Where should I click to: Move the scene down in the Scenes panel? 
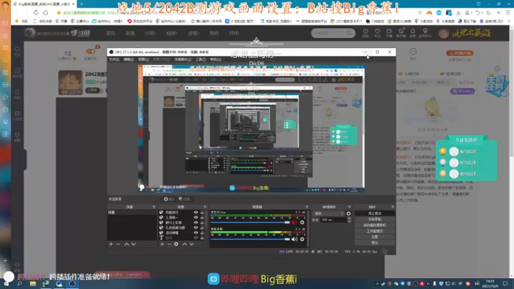(x=134, y=244)
